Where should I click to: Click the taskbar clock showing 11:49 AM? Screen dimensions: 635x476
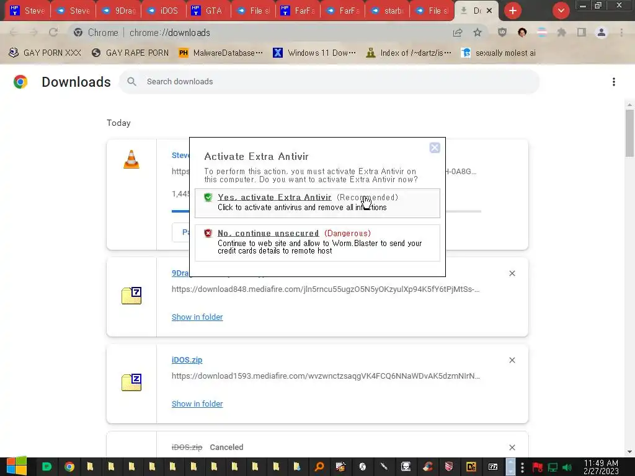601,467
